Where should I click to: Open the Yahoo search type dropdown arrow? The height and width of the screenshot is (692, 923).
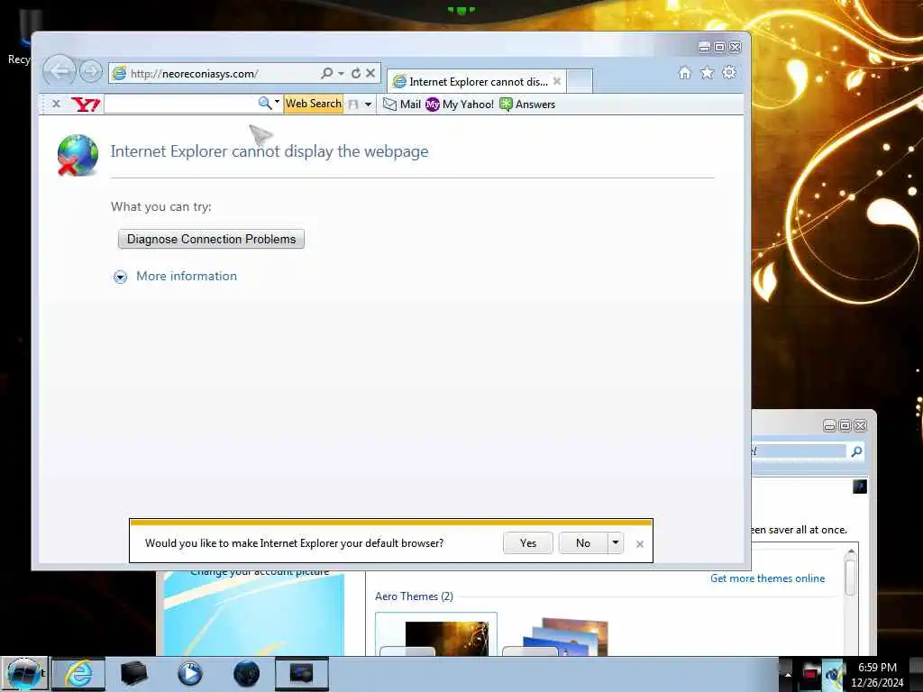tap(277, 103)
